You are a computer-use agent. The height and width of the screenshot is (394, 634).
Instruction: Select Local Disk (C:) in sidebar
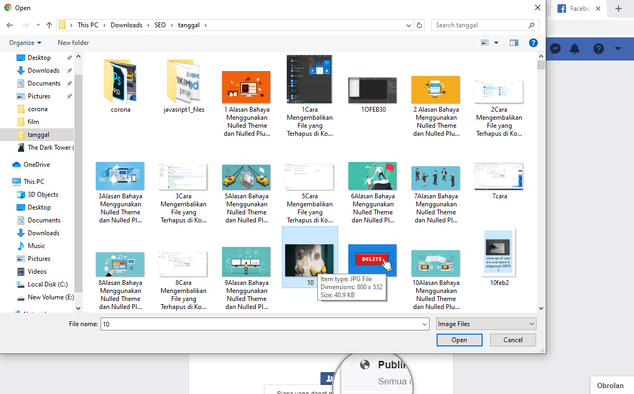click(x=47, y=284)
